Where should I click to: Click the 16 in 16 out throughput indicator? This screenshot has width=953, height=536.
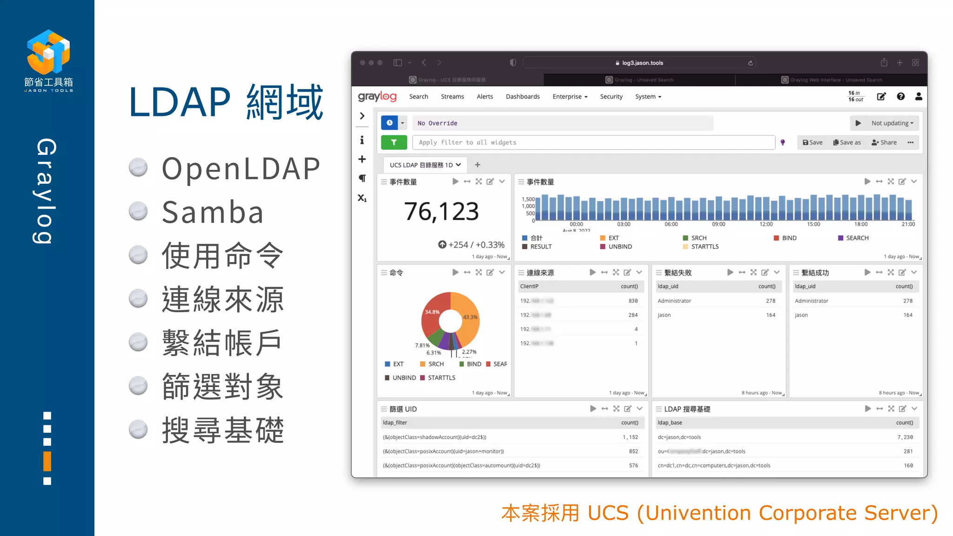click(x=856, y=96)
